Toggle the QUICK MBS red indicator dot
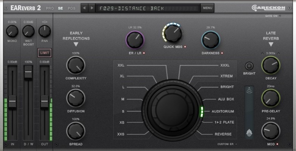The width and height of the screenshot is (296, 151). (x=185, y=47)
